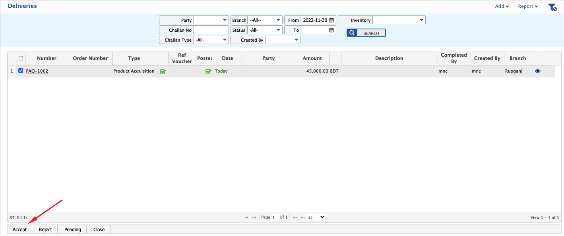
Task: Open the Report menu
Action: pos(528,6)
